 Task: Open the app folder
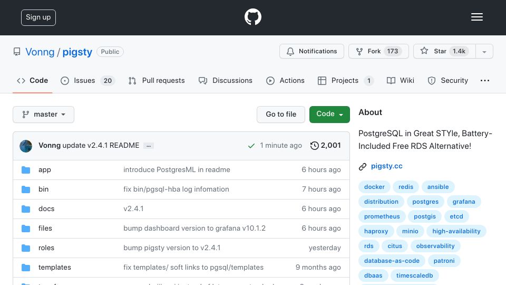[44, 170]
